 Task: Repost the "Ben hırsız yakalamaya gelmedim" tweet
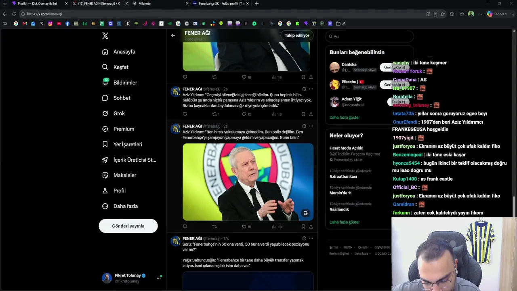click(214, 227)
